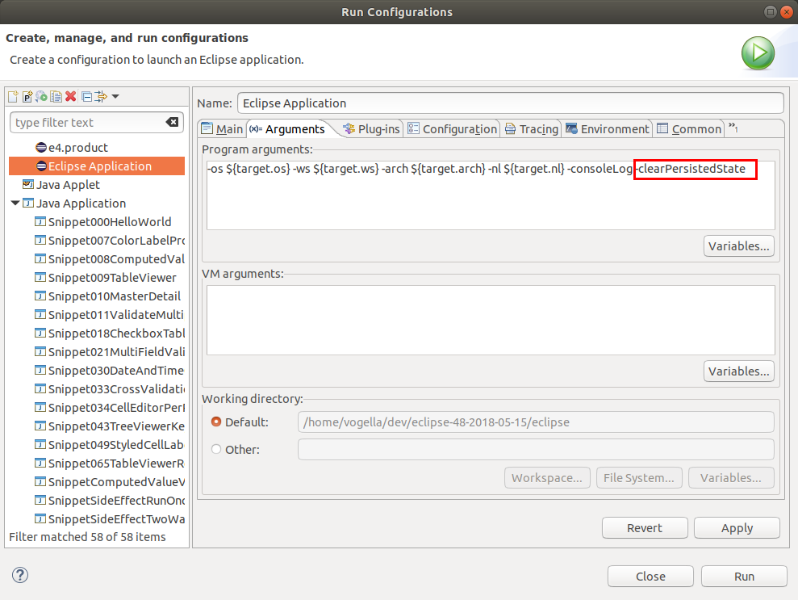The width and height of the screenshot is (798, 600).
Task: Select the e4.product configuration
Action: pyautogui.click(x=78, y=148)
